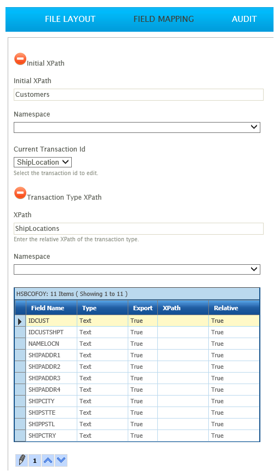Click the row header for SHIPADDR2
Image resolution: width=279 pixels, height=476 pixels.
[x=20, y=367]
